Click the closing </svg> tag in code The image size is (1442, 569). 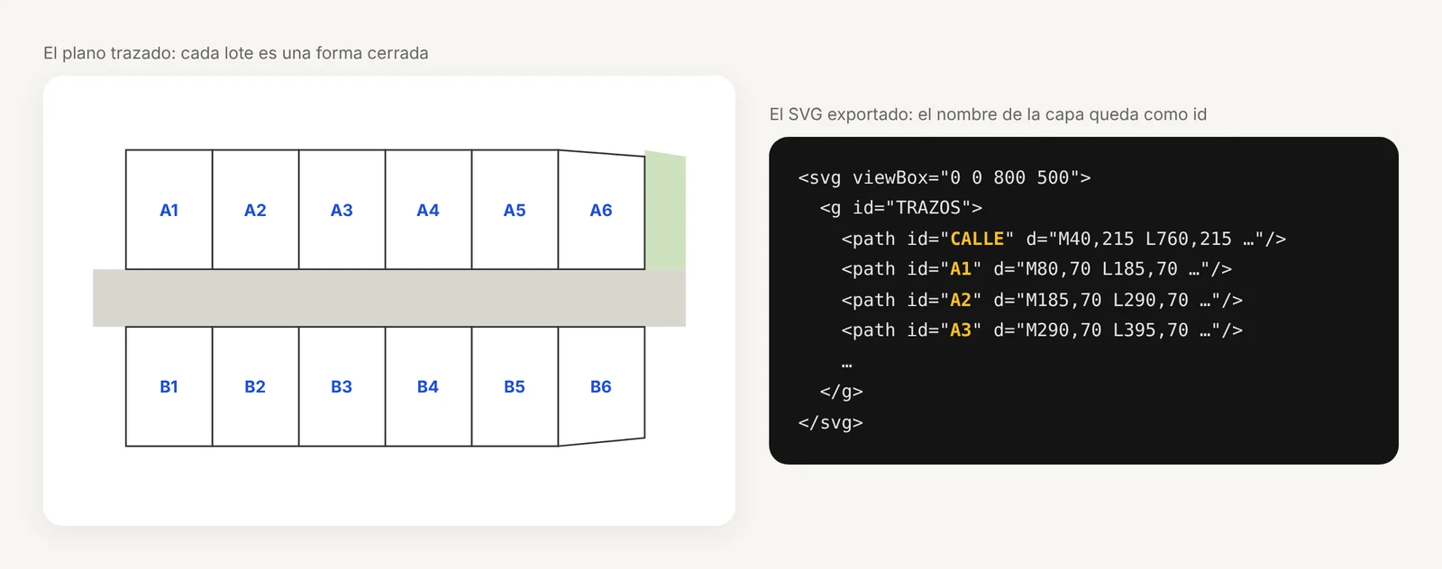tap(830, 422)
